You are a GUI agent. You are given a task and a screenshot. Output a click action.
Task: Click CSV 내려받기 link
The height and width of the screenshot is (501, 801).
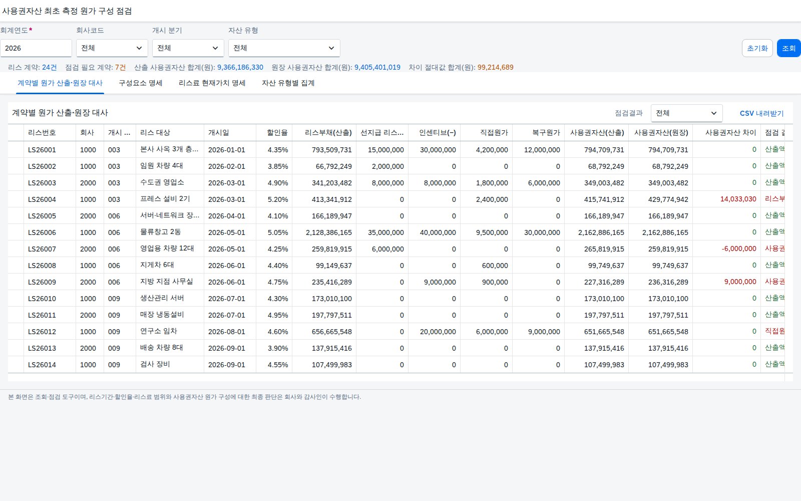pyautogui.click(x=761, y=113)
